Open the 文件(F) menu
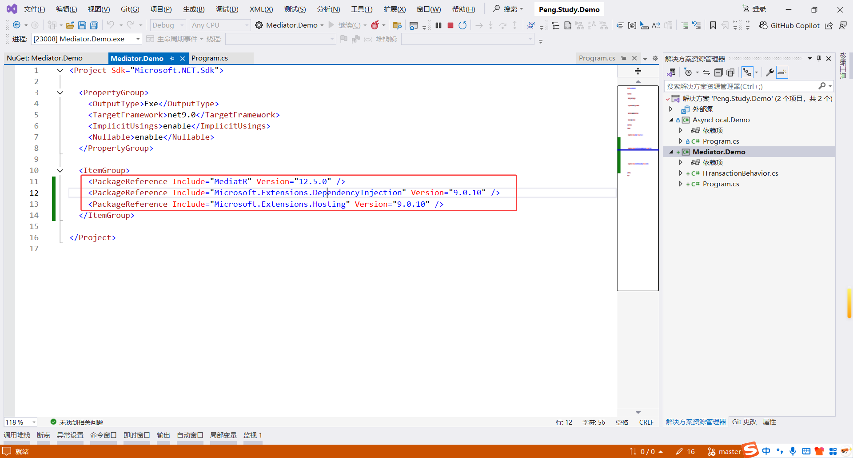This screenshot has height=458, width=853. click(x=34, y=9)
